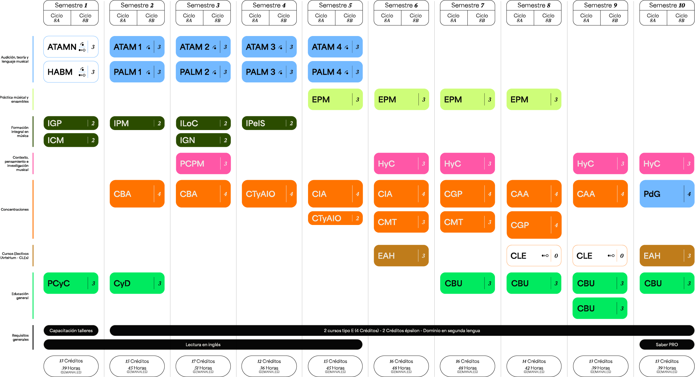The height and width of the screenshot is (377, 695).
Task: Click the Saber PRO bar
Action: [x=667, y=344]
